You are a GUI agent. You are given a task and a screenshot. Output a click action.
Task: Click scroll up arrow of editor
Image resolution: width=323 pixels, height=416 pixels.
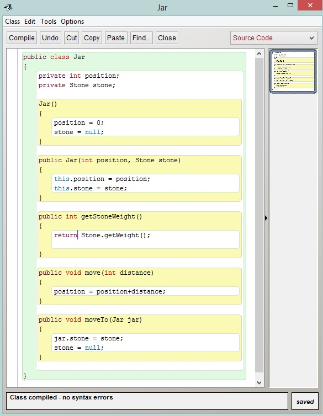tap(260, 54)
